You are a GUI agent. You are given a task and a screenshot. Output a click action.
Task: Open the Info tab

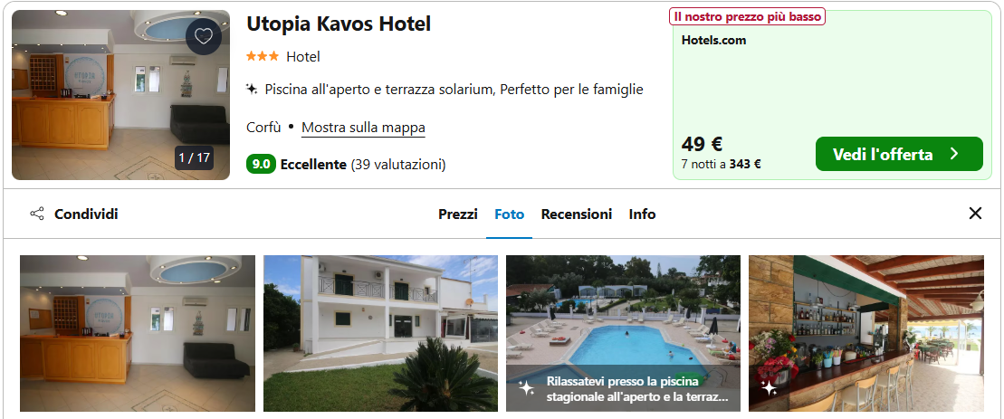pyautogui.click(x=642, y=214)
